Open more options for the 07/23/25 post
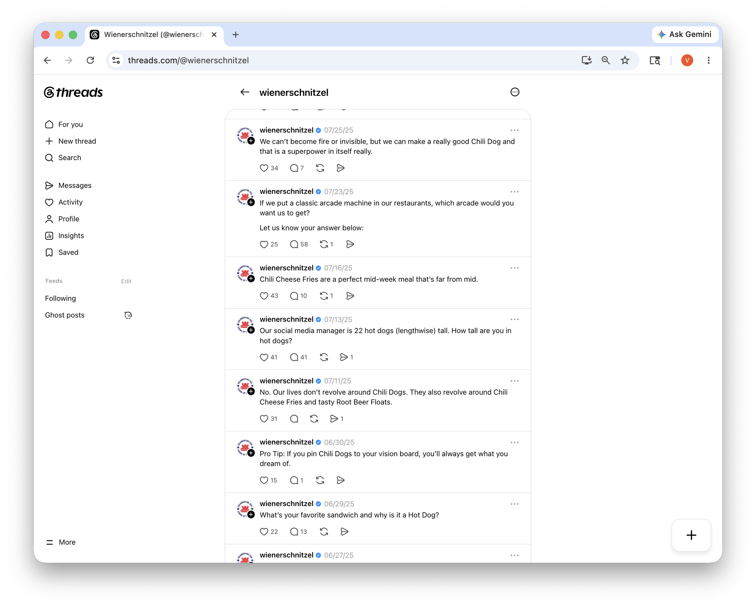 pyautogui.click(x=514, y=192)
